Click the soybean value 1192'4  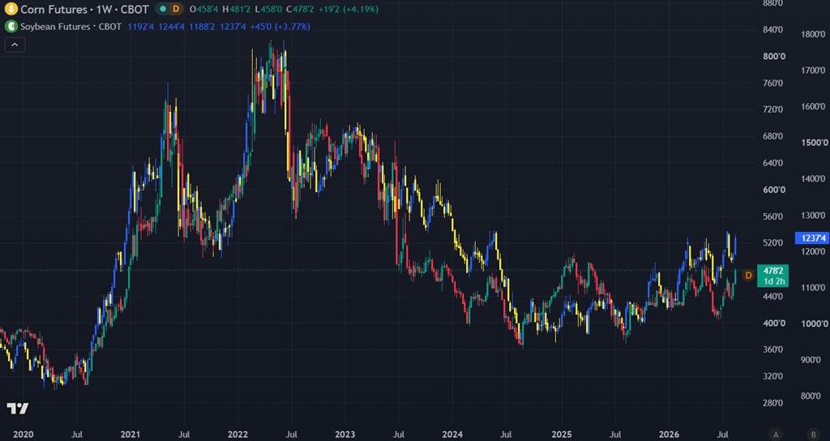tap(141, 27)
